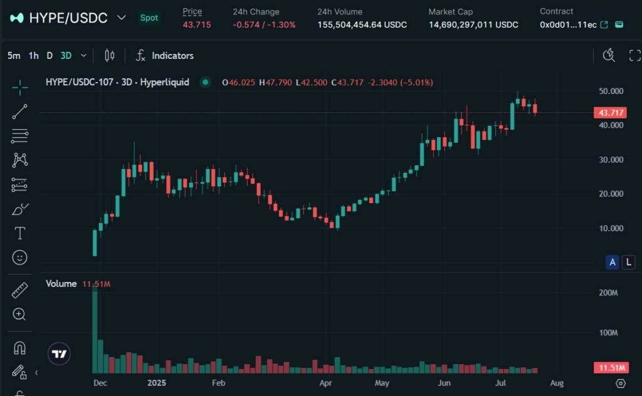Switch to the D daily timeframe

50,55
